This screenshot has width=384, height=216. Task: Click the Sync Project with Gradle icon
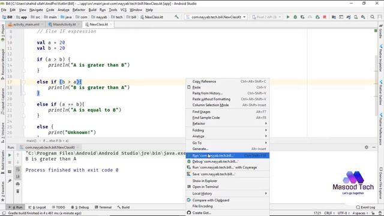[x=348, y=17]
